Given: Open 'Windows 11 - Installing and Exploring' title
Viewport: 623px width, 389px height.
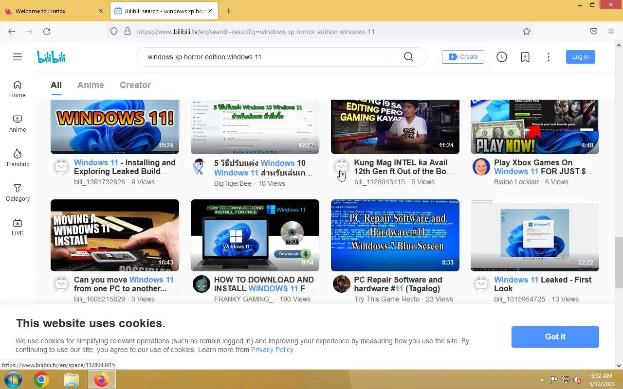Looking at the screenshot, I should [x=125, y=167].
